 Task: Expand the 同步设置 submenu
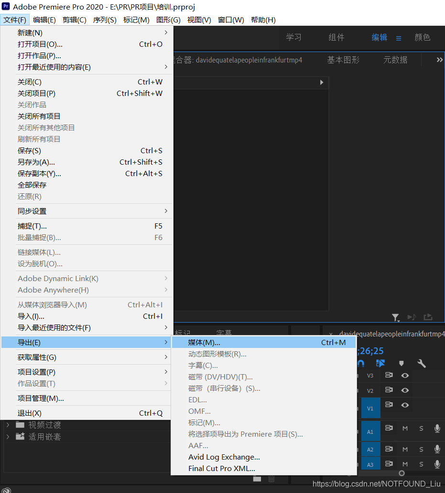(87, 211)
